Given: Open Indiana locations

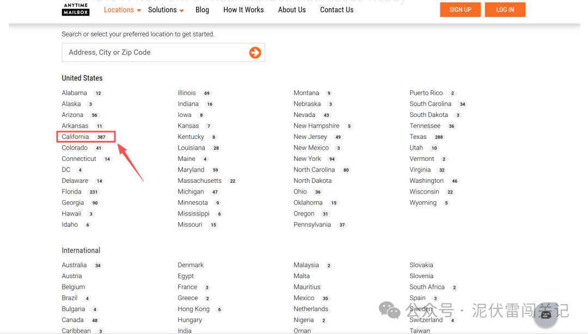Looking at the screenshot, I should 188,104.
